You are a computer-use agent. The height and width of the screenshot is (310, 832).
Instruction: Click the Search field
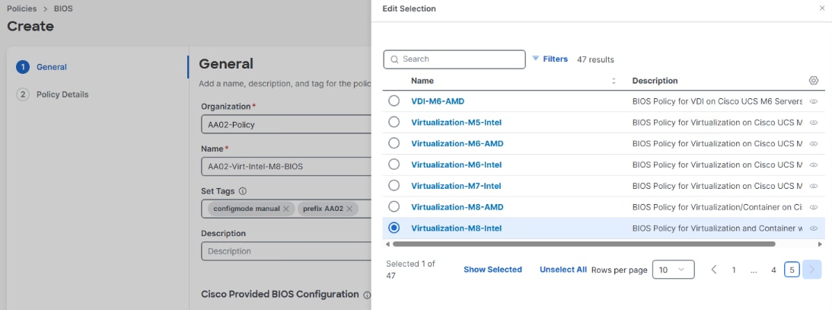coord(454,59)
